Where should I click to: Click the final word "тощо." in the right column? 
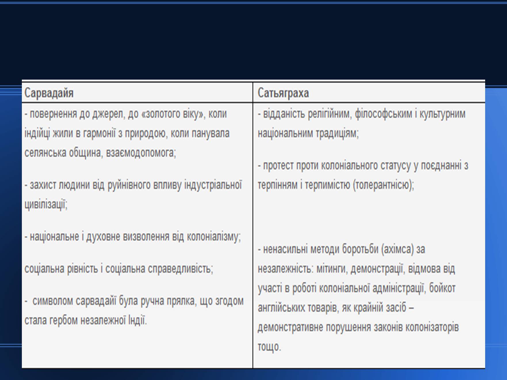pos(269,347)
